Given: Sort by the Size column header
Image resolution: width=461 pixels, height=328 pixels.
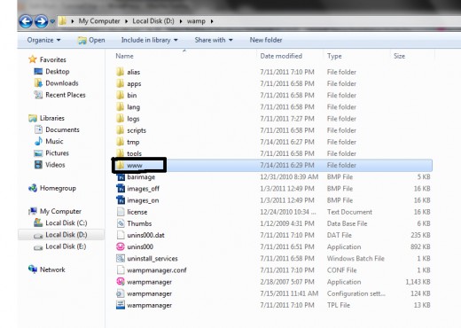Looking at the screenshot, I should [399, 56].
